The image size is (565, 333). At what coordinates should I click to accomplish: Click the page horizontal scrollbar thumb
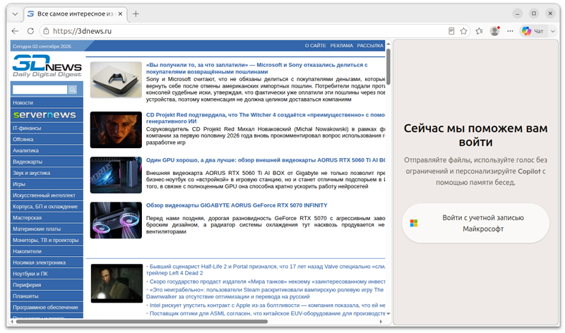(x=142, y=322)
